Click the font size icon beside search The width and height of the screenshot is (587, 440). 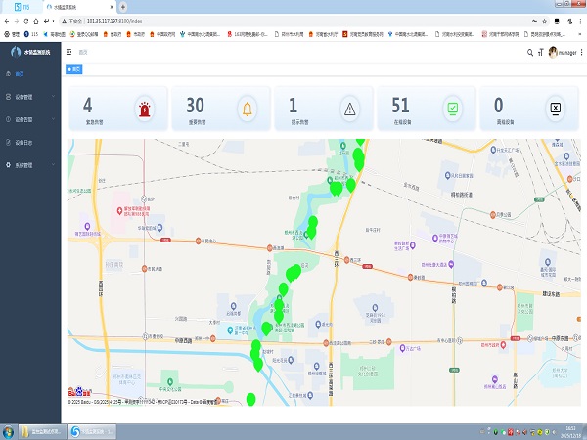539,52
